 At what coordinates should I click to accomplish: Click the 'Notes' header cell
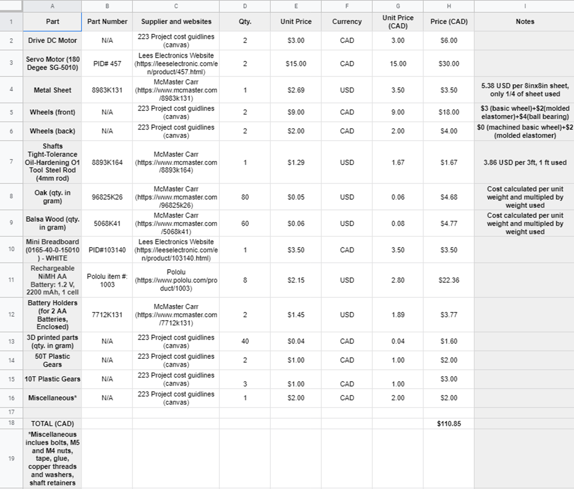[x=525, y=22]
